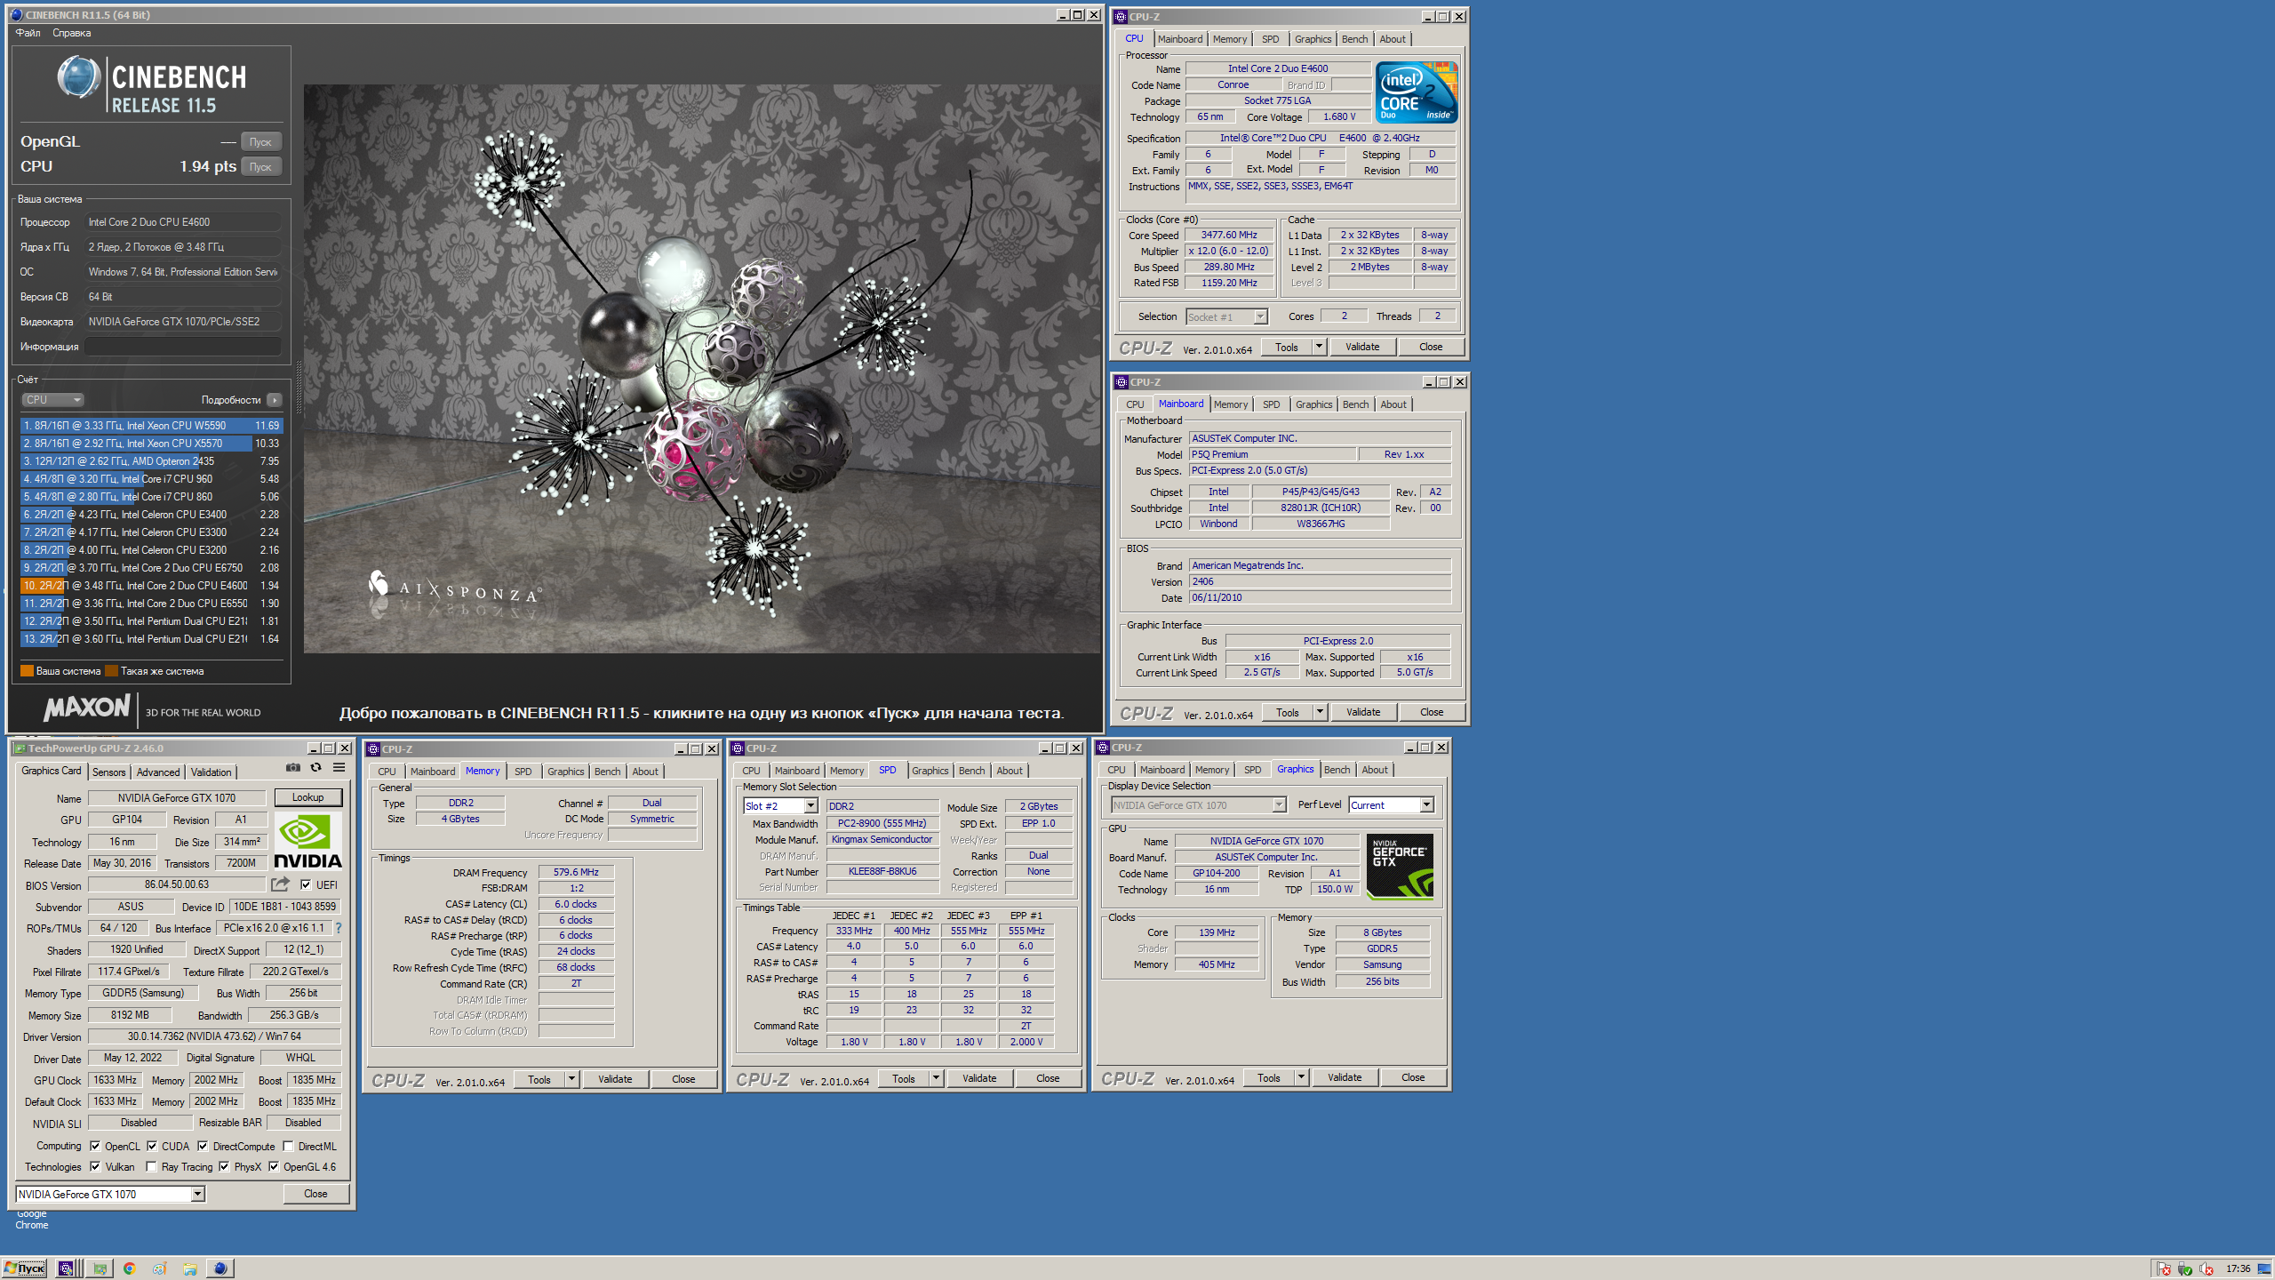Click the Bus Interface question mark help icon
This screenshot has width=2275, height=1280.
(x=338, y=928)
